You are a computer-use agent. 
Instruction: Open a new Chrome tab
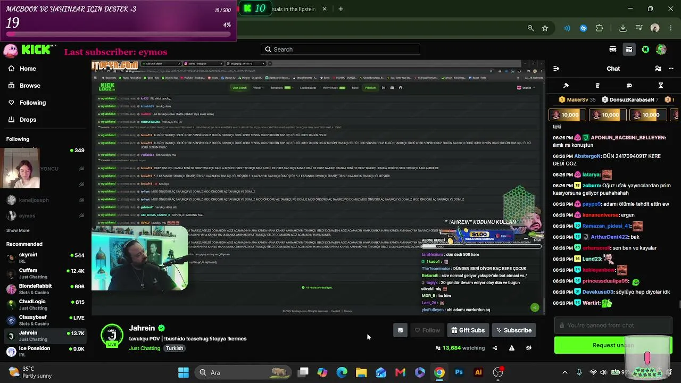click(340, 9)
